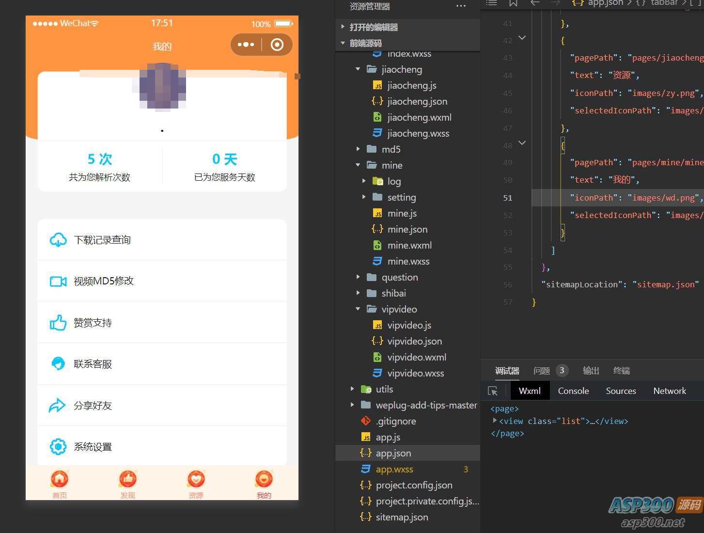Image resolution: width=704 pixels, height=533 pixels.
Task: Click the mini program capsule menu dots
Action: (x=246, y=45)
